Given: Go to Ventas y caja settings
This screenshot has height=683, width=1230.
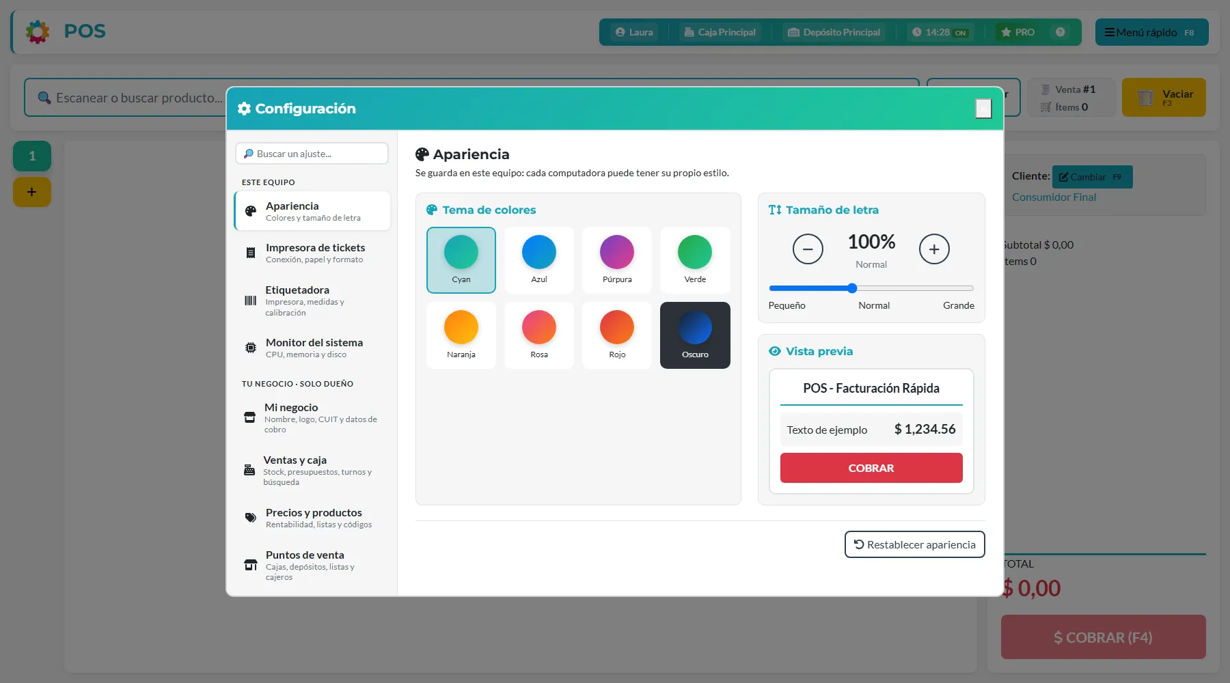Looking at the screenshot, I should 312,471.
